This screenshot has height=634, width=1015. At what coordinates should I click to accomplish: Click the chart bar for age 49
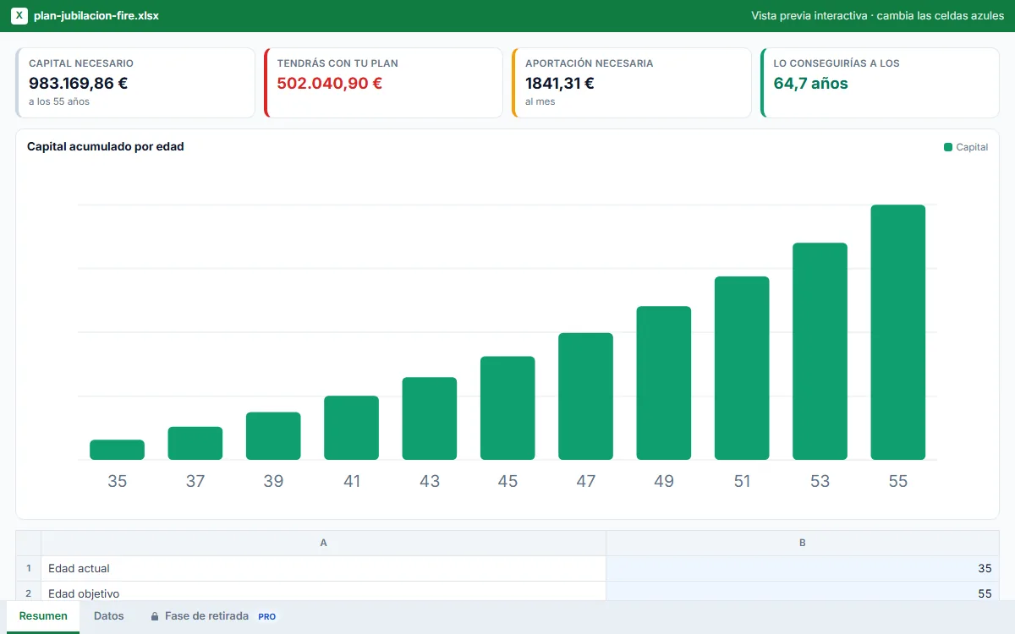tap(664, 383)
